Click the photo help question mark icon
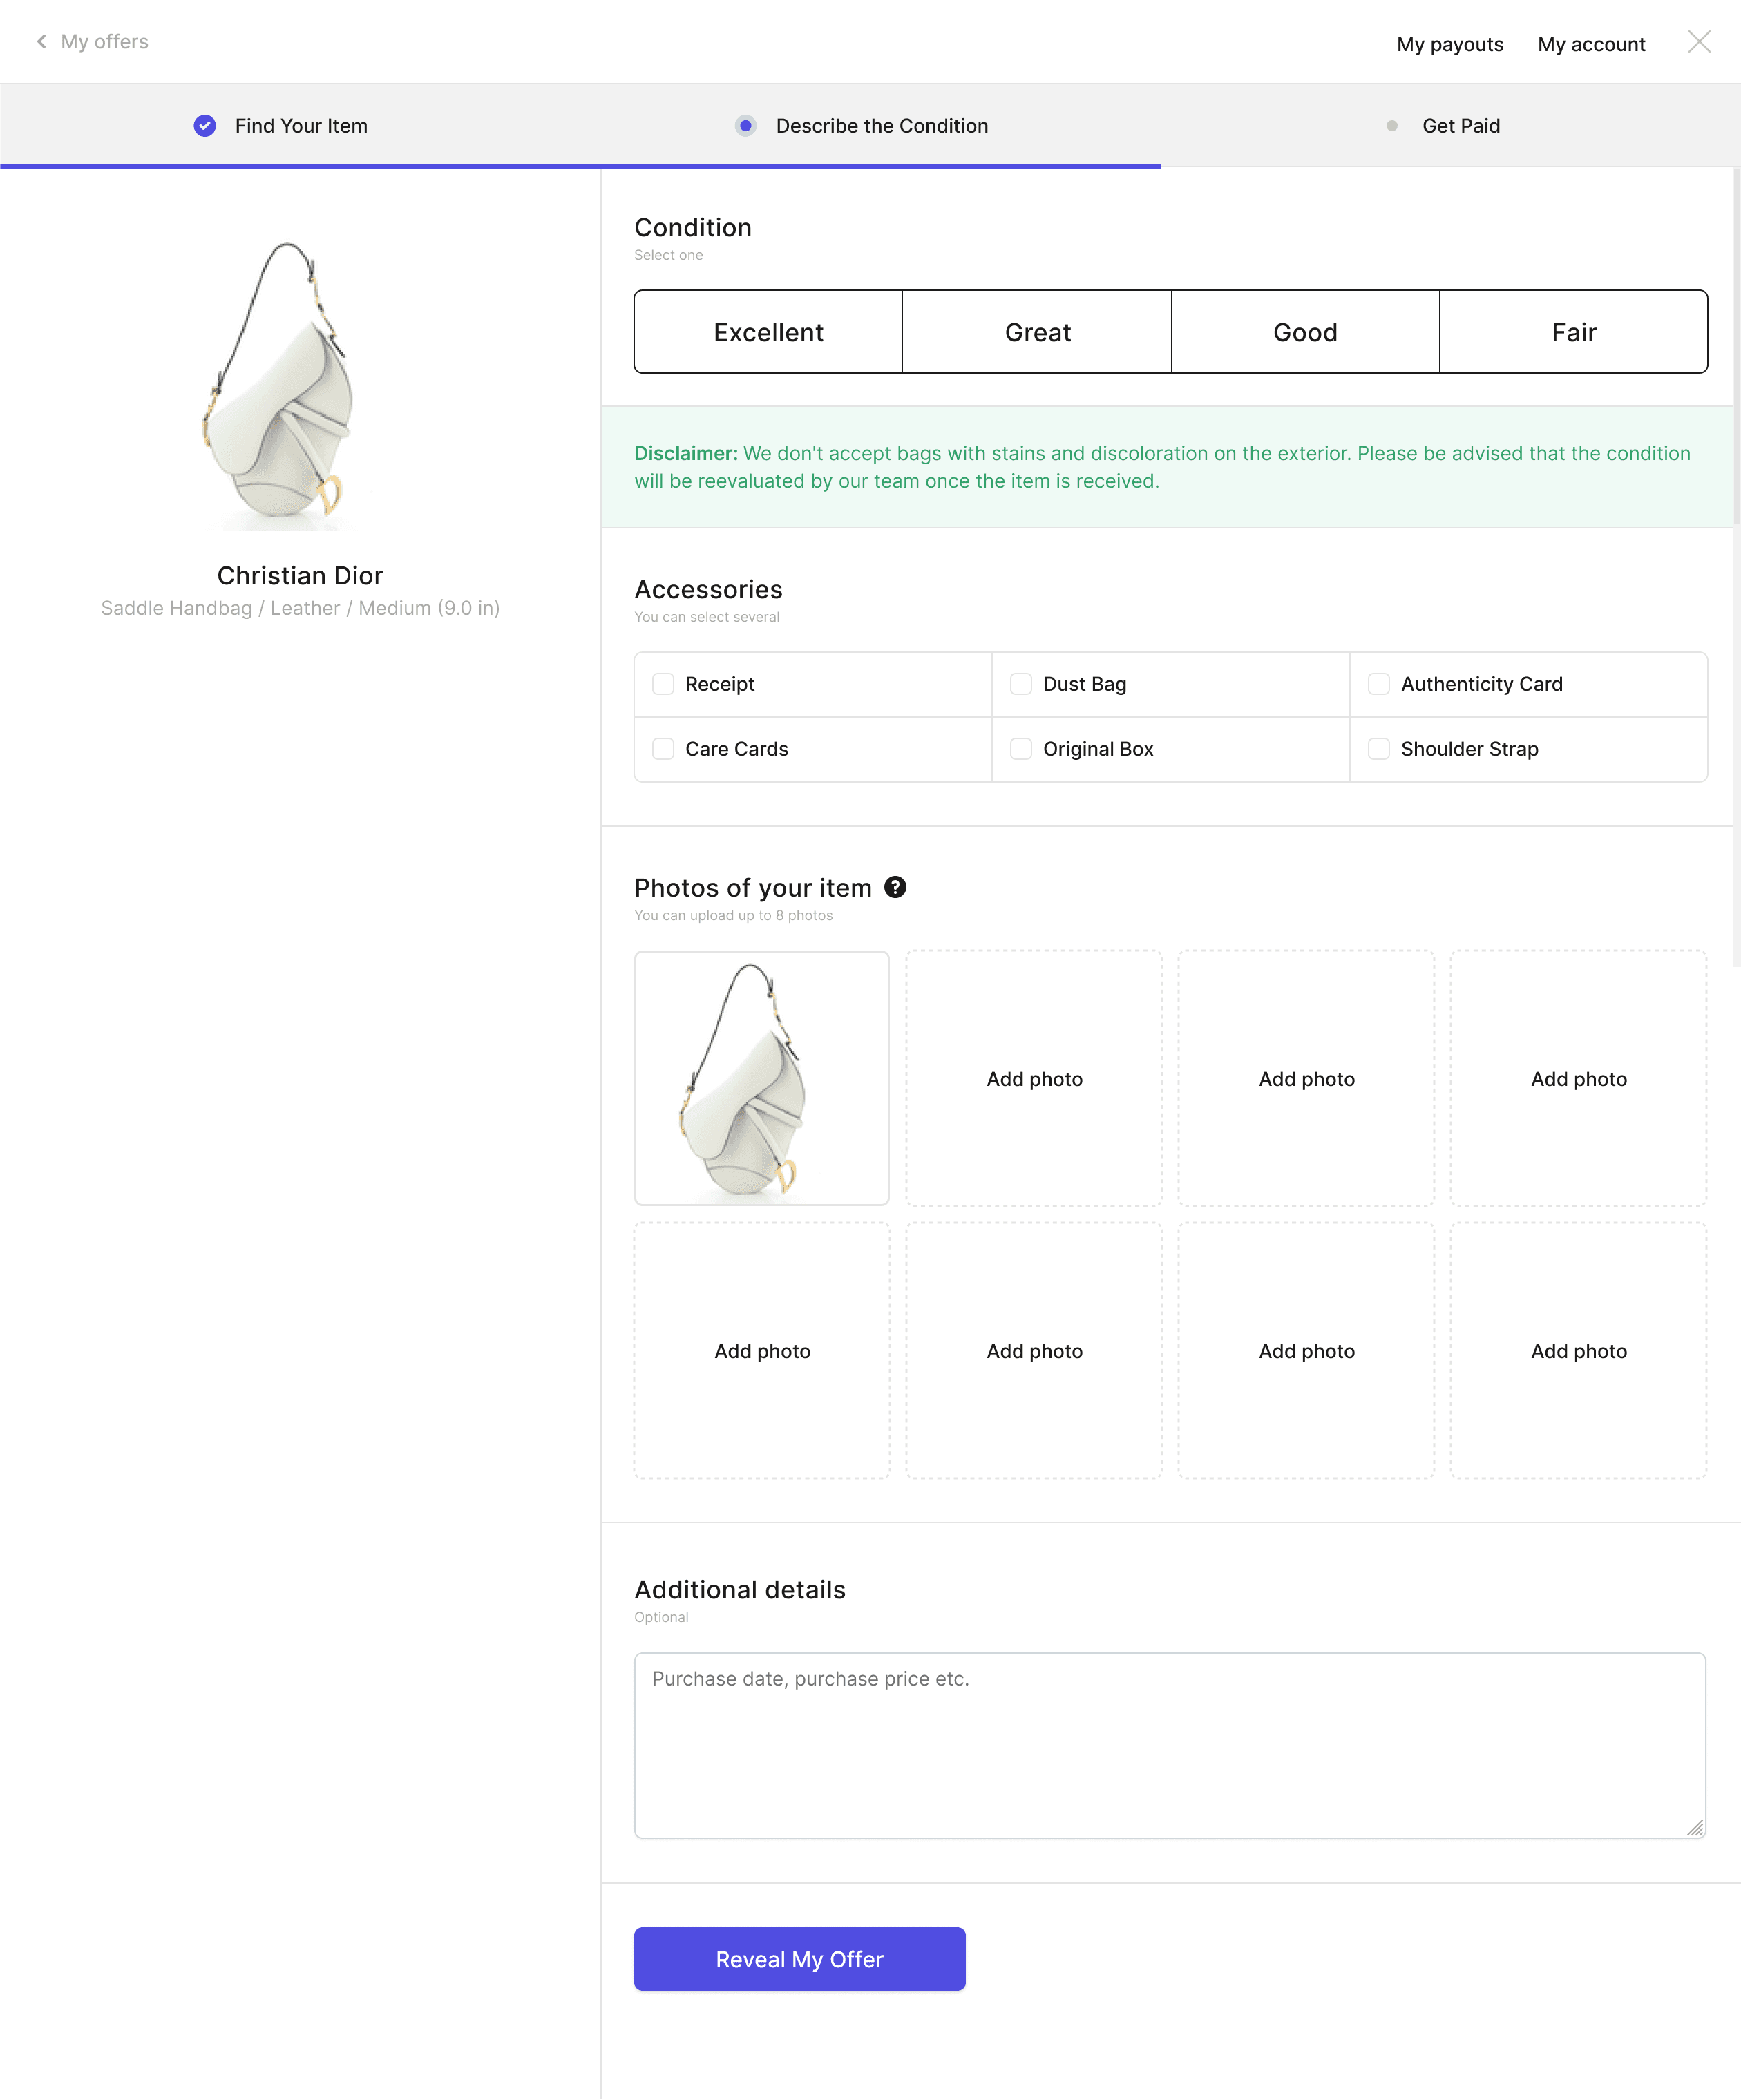Image resolution: width=1741 pixels, height=2100 pixels. [x=895, y=887]
